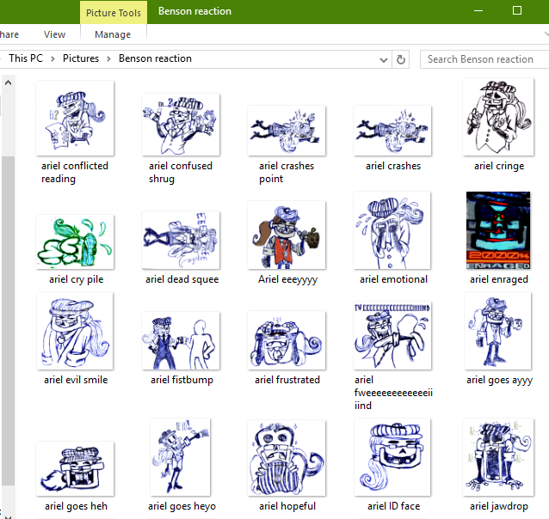Click the 'Search Benson reaction' search field
Viewport: 549px width, 519px height.
tap(484, 59)
